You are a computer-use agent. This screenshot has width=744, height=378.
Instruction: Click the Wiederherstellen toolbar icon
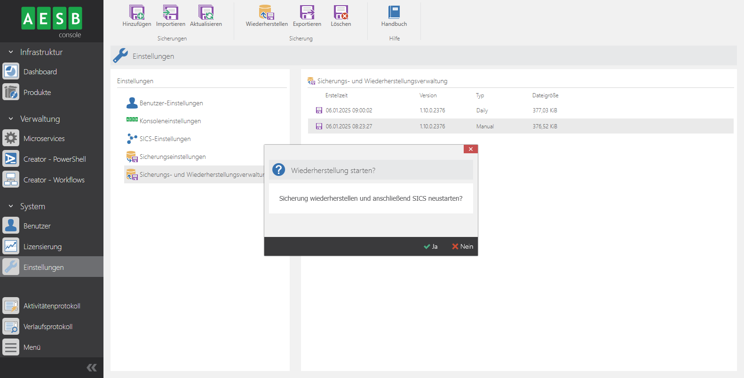(x=266, y=13)
